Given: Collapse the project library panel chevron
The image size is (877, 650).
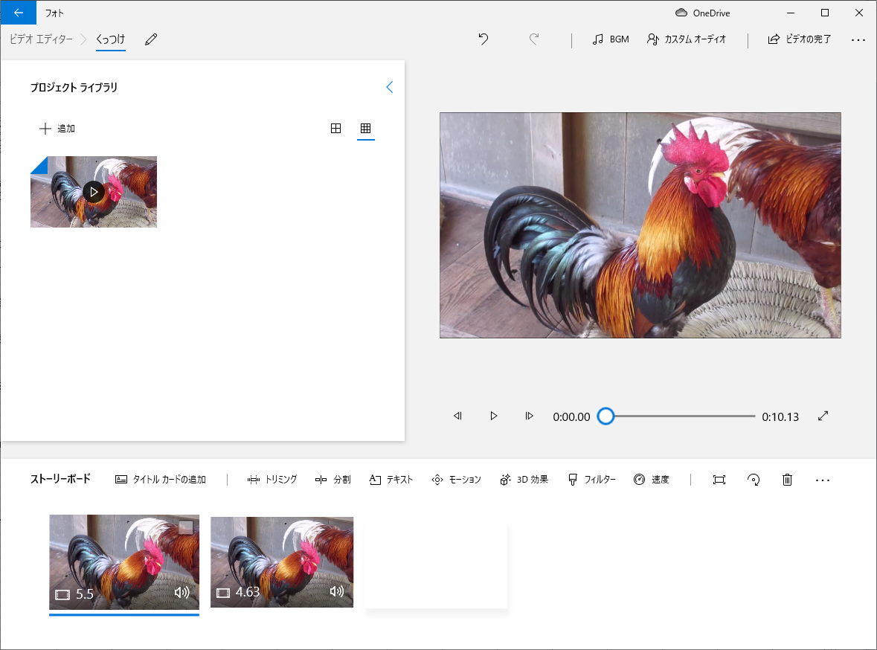Looking at the screenshot, I should point(390,87).
